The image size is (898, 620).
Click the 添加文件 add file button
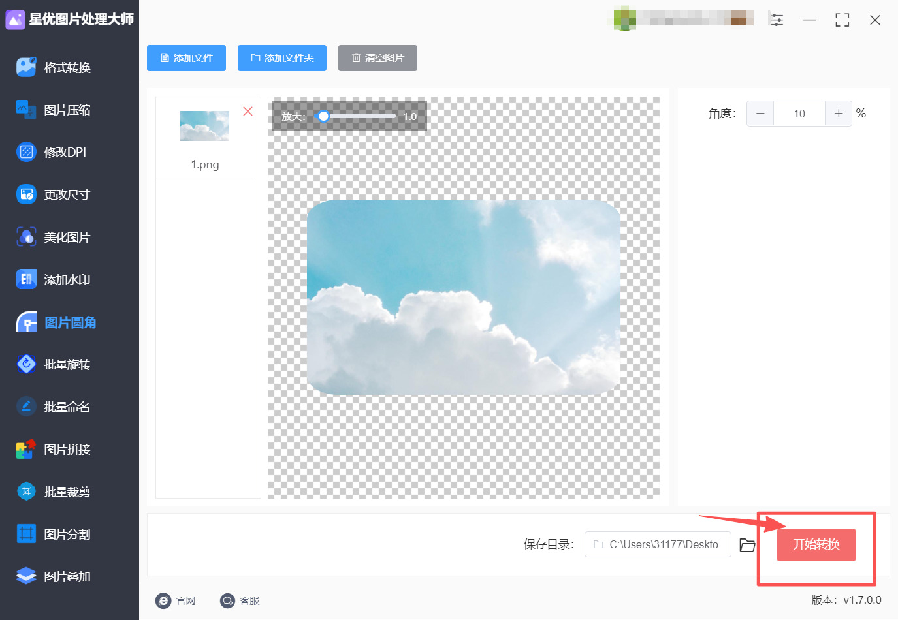point(186,58)
